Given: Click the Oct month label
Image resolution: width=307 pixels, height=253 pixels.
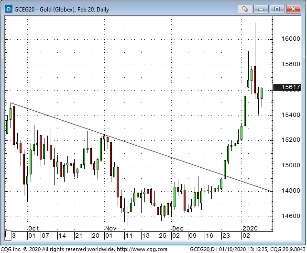Looking at the screenshot, I should click(33, 229).
